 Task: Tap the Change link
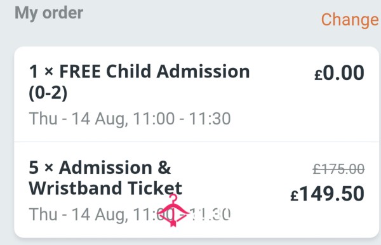coord(350,20)
